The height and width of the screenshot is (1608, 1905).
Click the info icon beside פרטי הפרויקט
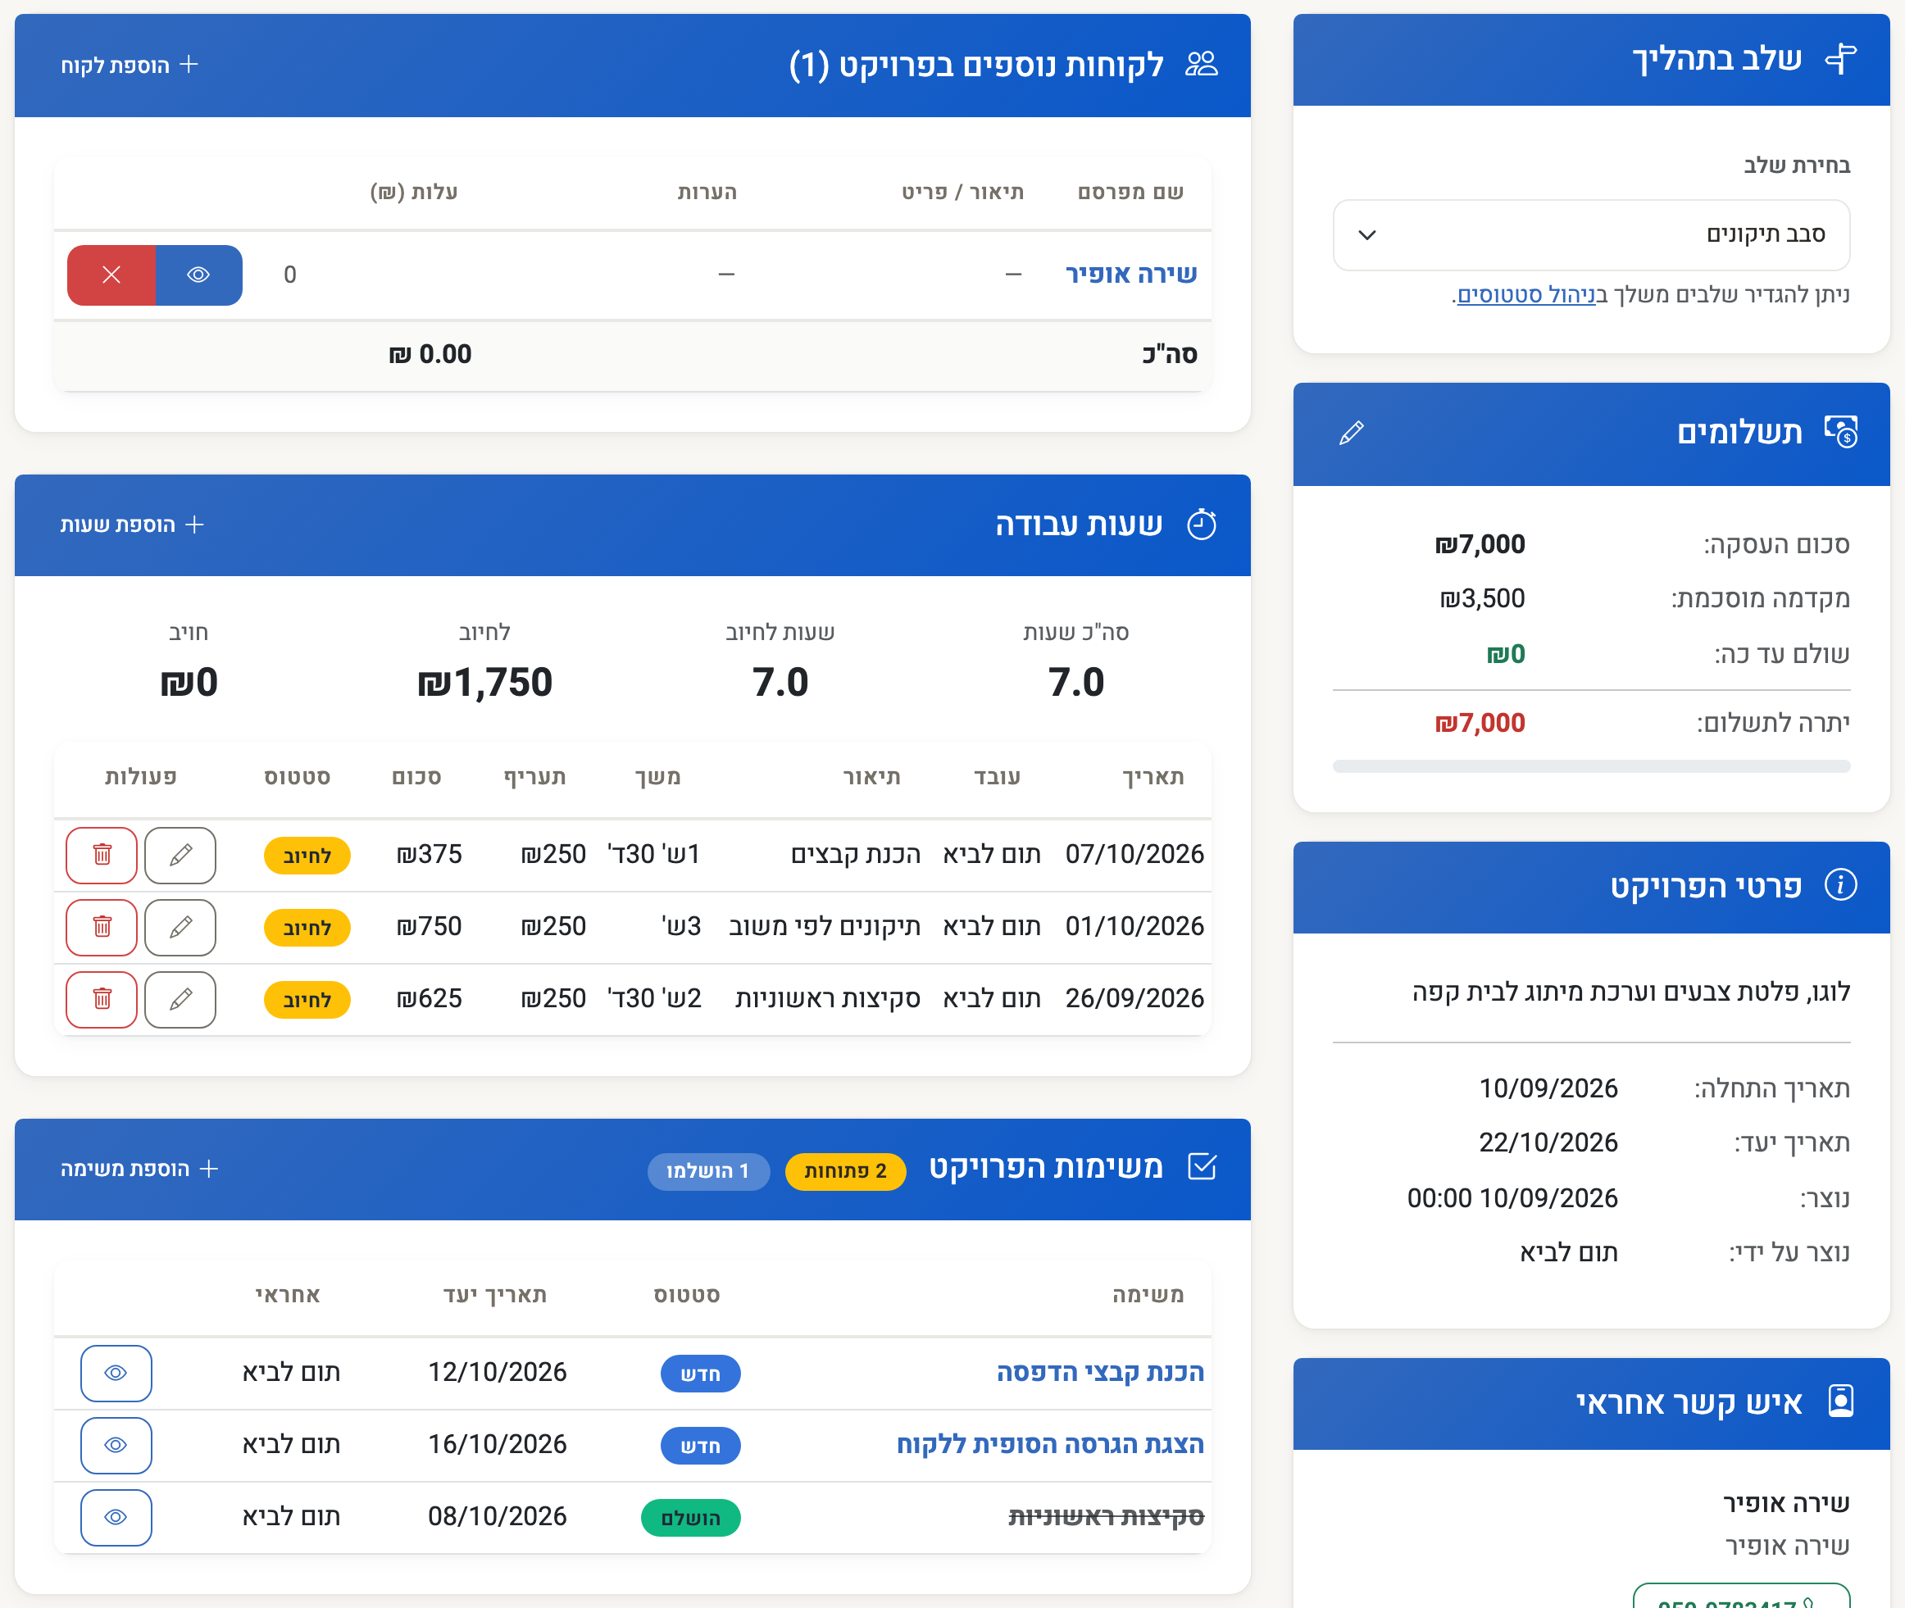click(x=1840, y=884)
